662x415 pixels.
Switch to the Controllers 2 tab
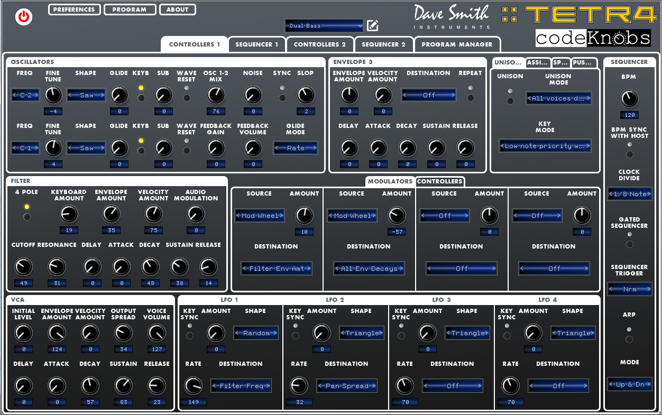320,44
